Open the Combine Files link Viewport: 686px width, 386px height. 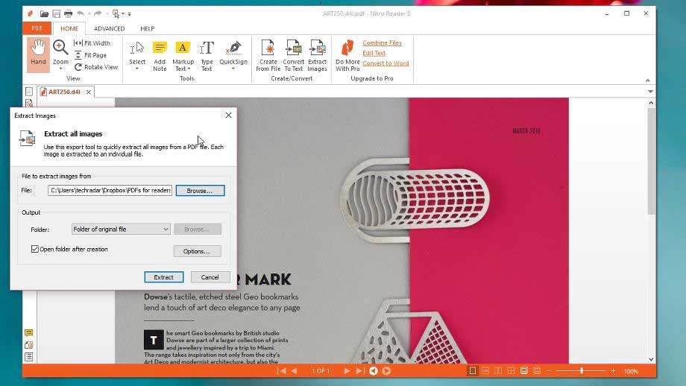click(382, 42)
